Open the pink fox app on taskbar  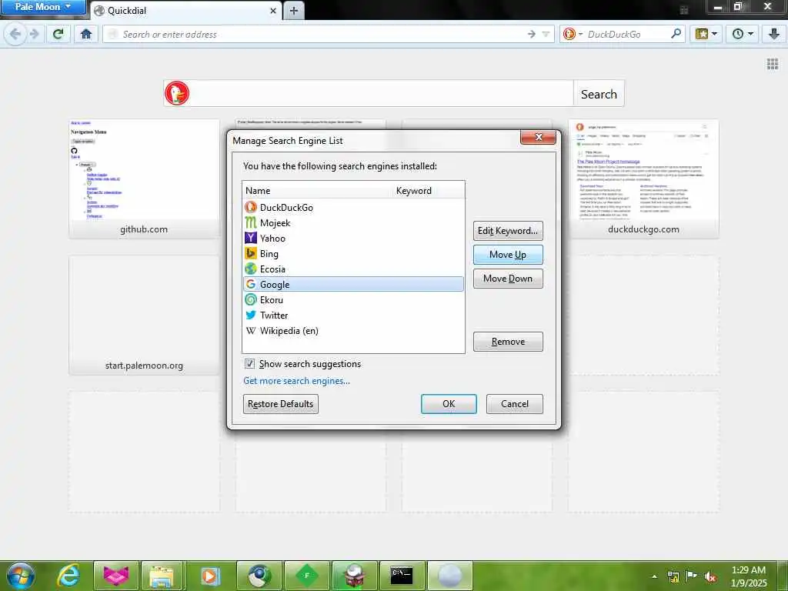[116, 576]
